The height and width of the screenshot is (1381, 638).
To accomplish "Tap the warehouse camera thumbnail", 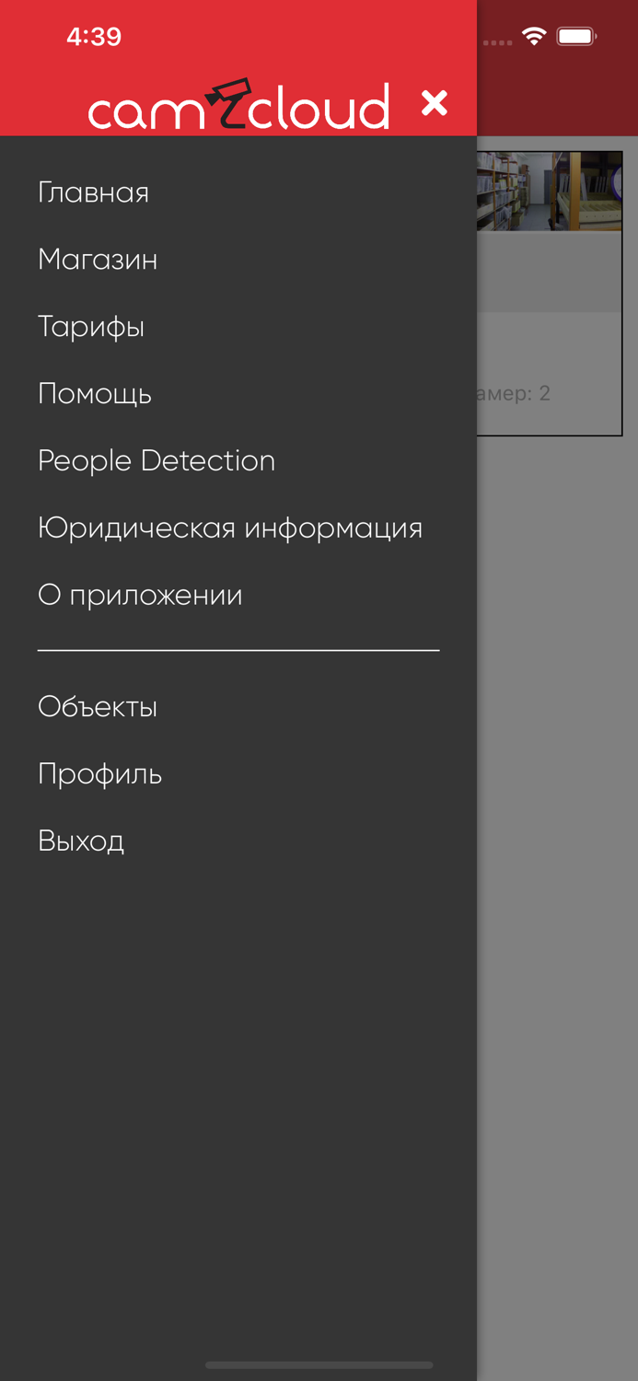I will click(x=550, y=191).
